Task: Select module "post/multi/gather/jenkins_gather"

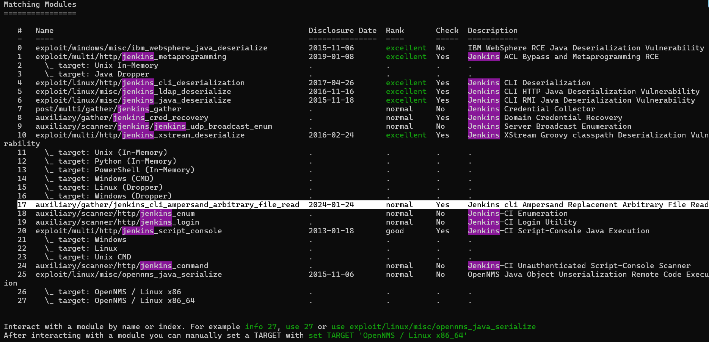Action: point(108,109)
